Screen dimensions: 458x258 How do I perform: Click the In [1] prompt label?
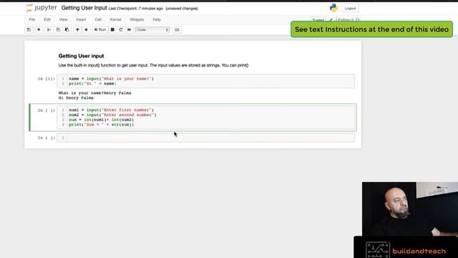[47, 79]
